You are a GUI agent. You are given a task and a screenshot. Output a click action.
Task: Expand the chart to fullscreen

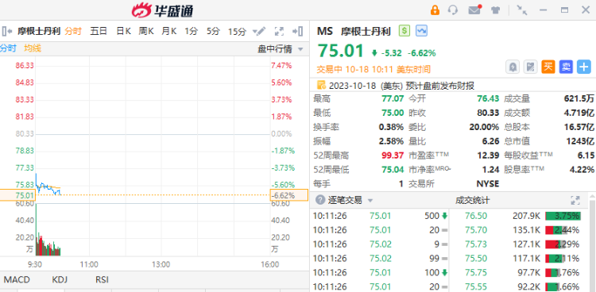tap(279, 31)
